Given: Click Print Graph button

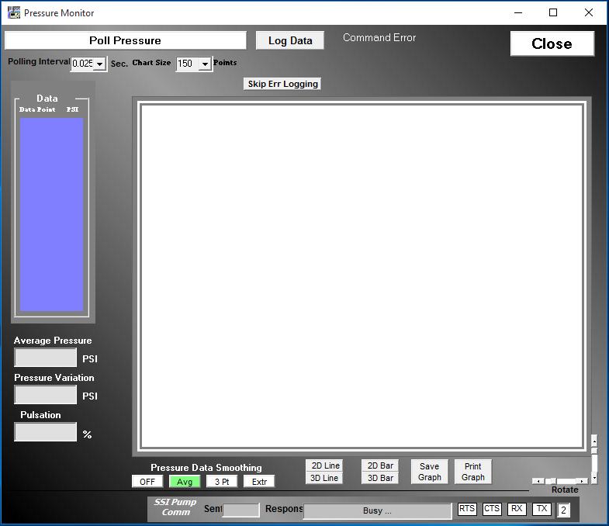Looking at the screenshot, I should 472,472.
